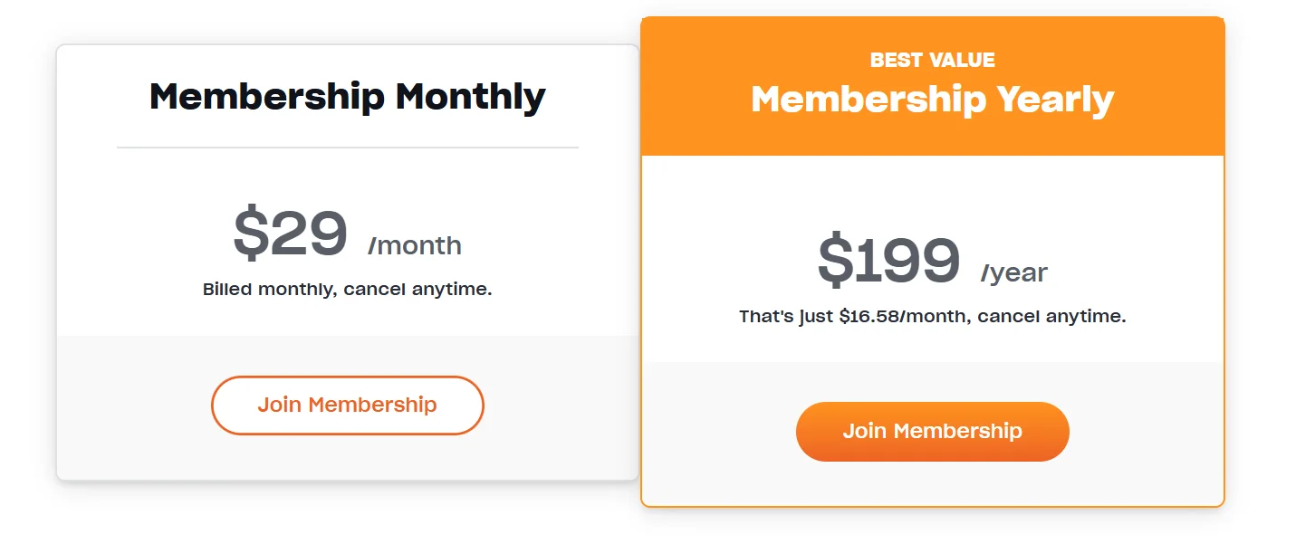
Task: Click the BEST VALUE label
Action: tap(932, 60)
